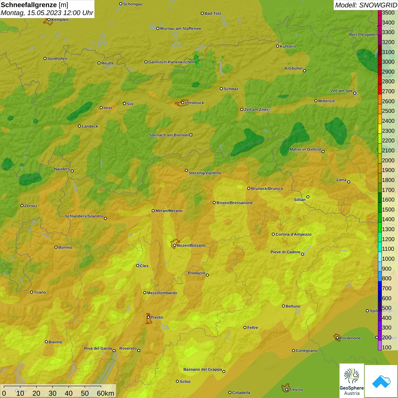Image resolution: width=398 pixels, height=398 pixels.
Task: Click the GeoSphere Austria logo
Action: [352, 381]
